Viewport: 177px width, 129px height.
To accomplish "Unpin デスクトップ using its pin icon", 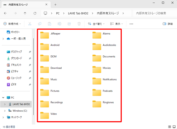I will [30, 52].
